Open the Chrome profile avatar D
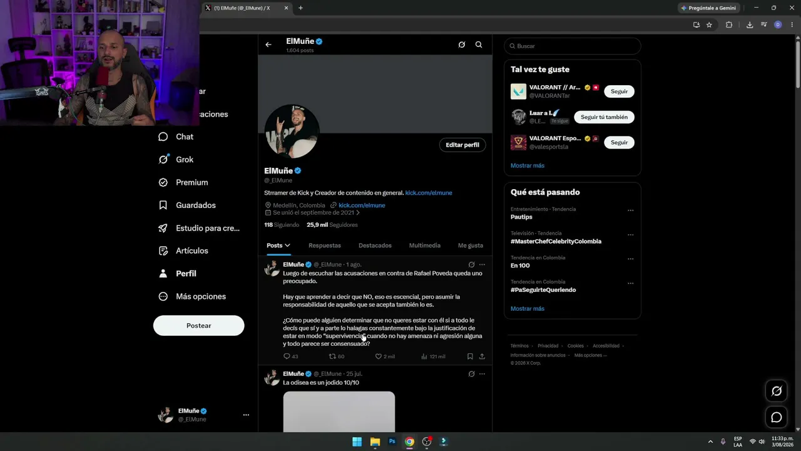This screenshot has width=801, height=451. click(x=778, y=25)
